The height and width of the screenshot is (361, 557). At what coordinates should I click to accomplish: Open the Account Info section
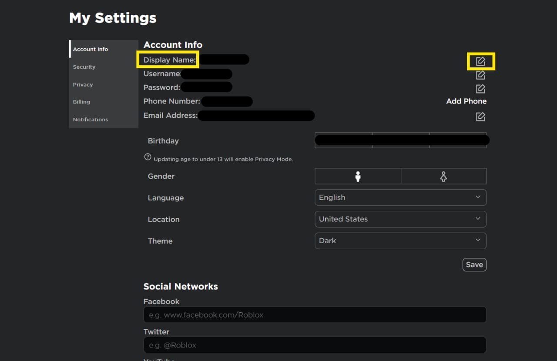[91, 49]
